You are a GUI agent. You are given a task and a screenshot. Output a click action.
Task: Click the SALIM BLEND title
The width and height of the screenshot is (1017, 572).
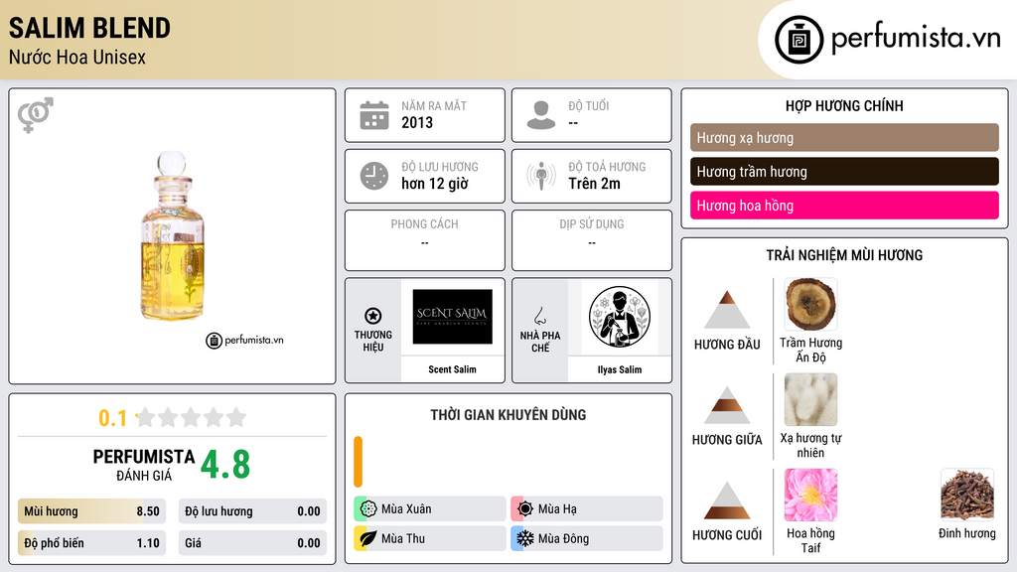(x=89, y=28)
